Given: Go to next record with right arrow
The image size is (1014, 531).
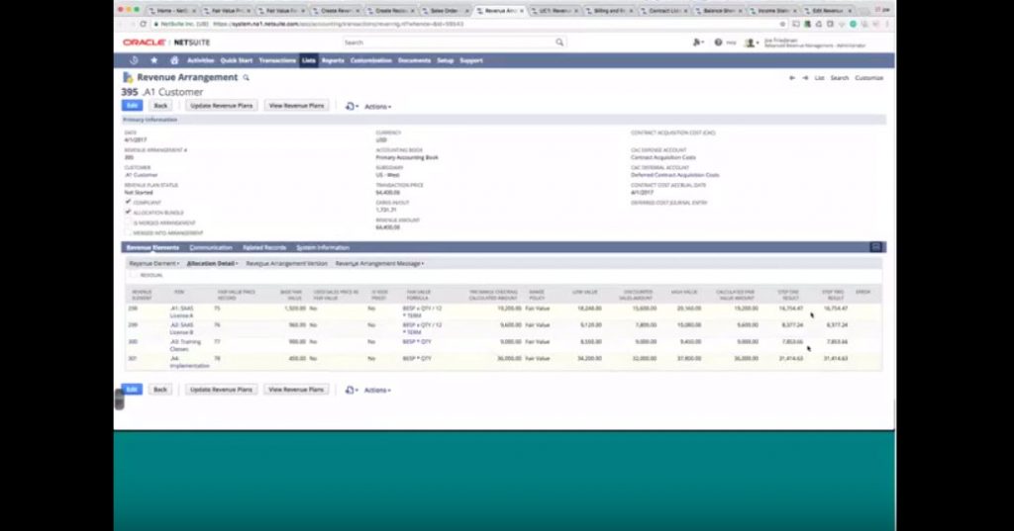Looking at the screenshot, I should pyautogui.click(x=805, y=77).
